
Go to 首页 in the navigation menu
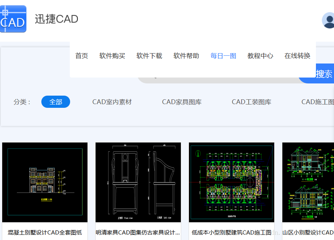pos(82,56)
